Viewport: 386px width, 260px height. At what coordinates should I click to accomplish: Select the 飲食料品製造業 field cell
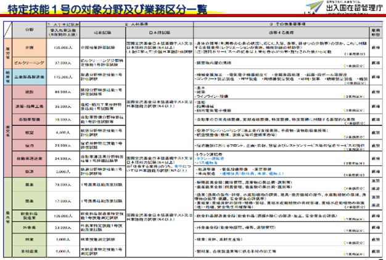point(30,216)
